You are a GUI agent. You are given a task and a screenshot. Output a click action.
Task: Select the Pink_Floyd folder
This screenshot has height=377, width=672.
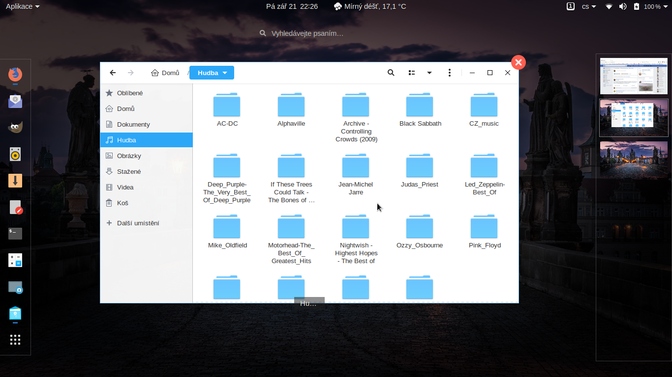[x=484, y=232]
